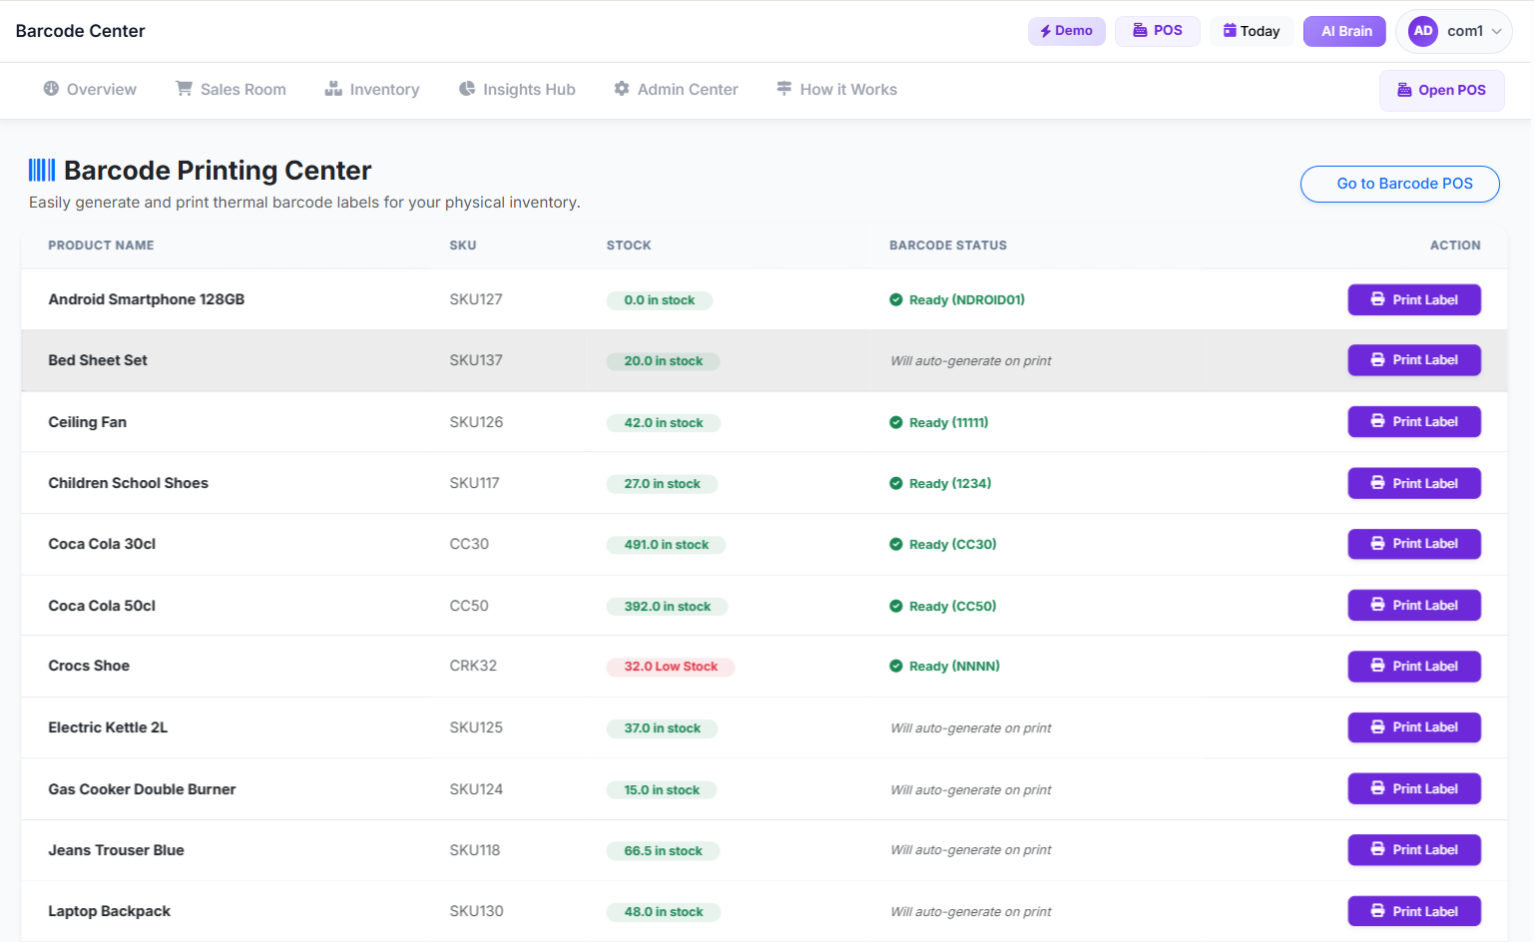Open the Insights Hub tab
Screen dimensions: 1534x942
pyautogui.click(x=517, y=89)
